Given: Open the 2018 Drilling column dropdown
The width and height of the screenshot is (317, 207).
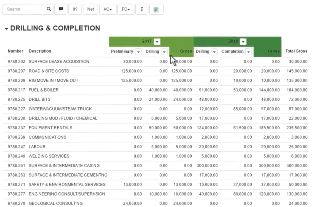Looking at the screenshot, I should click(214, 52).
